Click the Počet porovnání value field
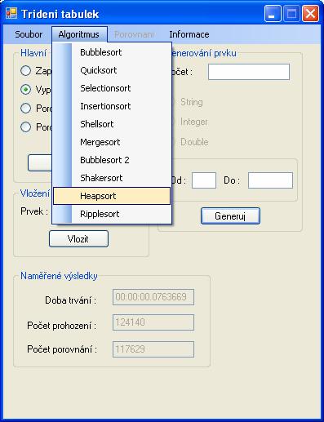Screen dimensions: 324x422 tap(153, 349)
